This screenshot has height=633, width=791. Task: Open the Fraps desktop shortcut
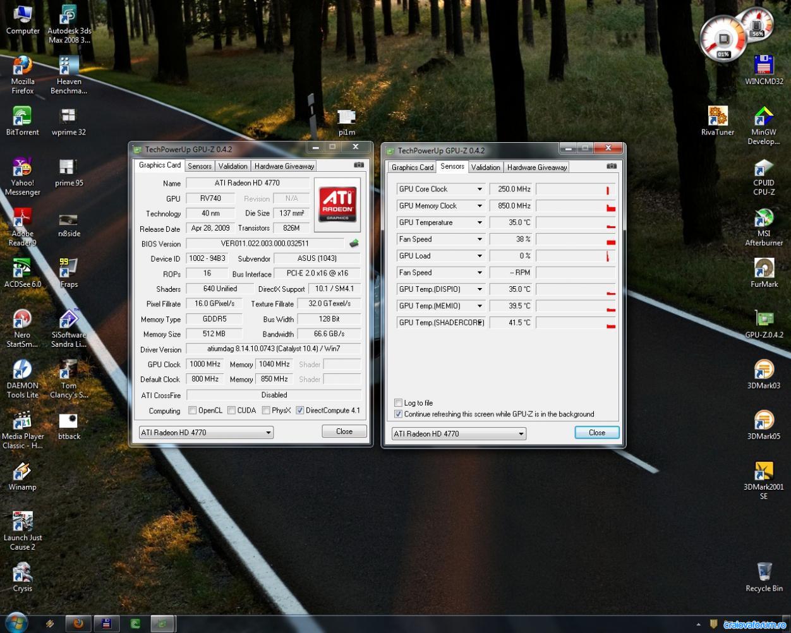tap(69, 273)
